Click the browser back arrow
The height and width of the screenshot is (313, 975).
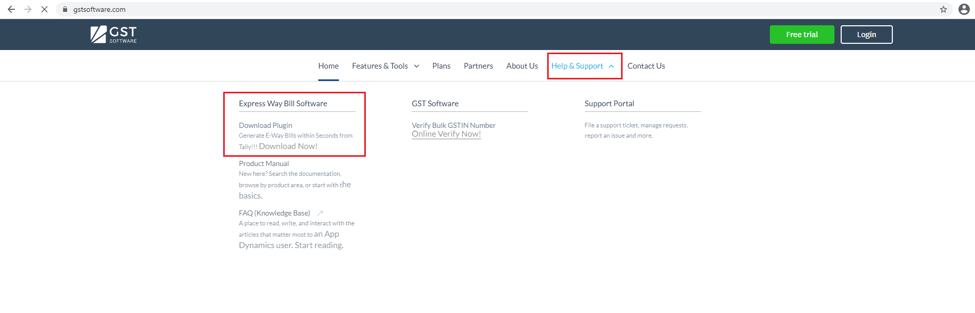(11, 9)
